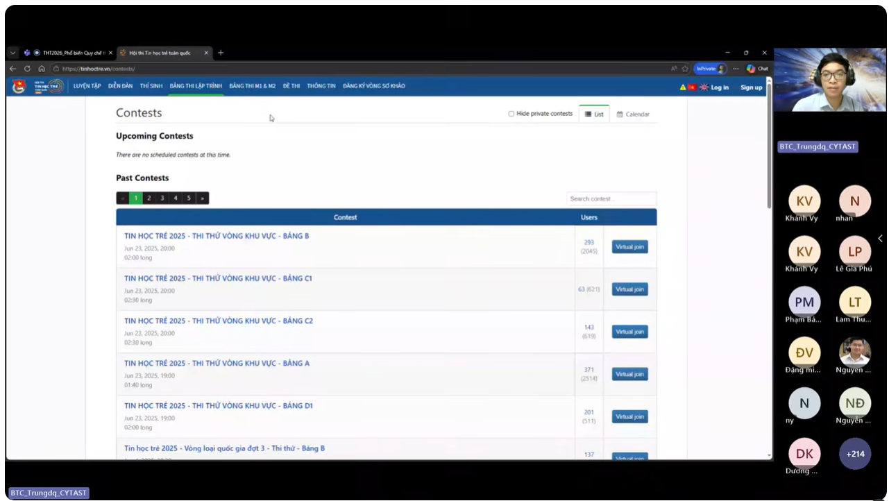Screen dimensions: 889x501
Task: Open ĐĂNG KÝ VÒNG SƠ KHẢO menu
Action: point(373,86)
